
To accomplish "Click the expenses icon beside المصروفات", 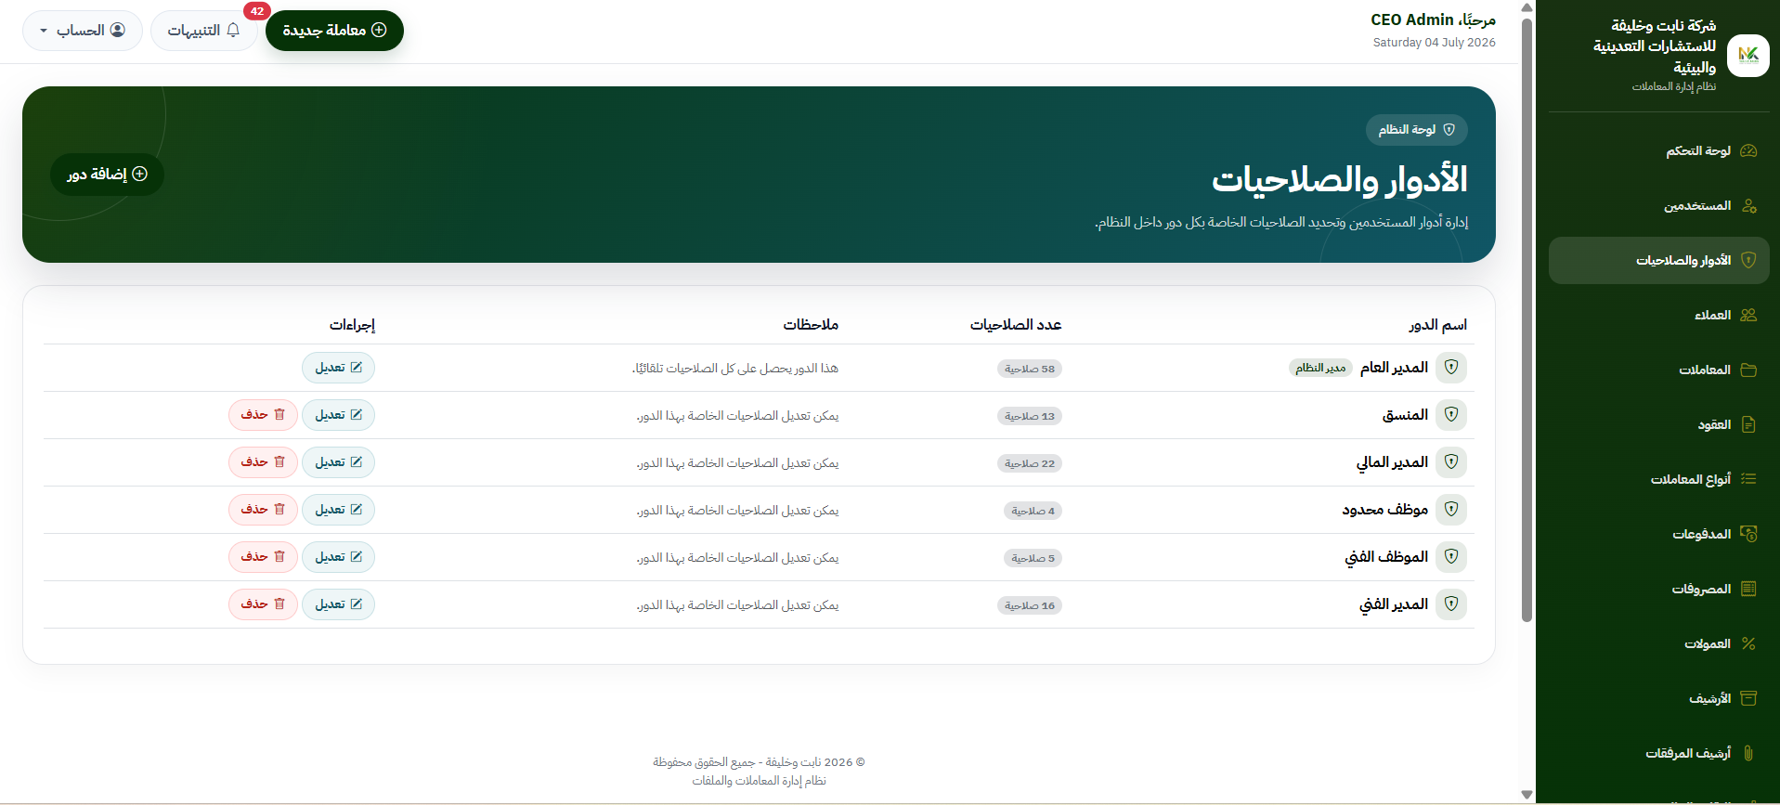I will click(1748, 590).
